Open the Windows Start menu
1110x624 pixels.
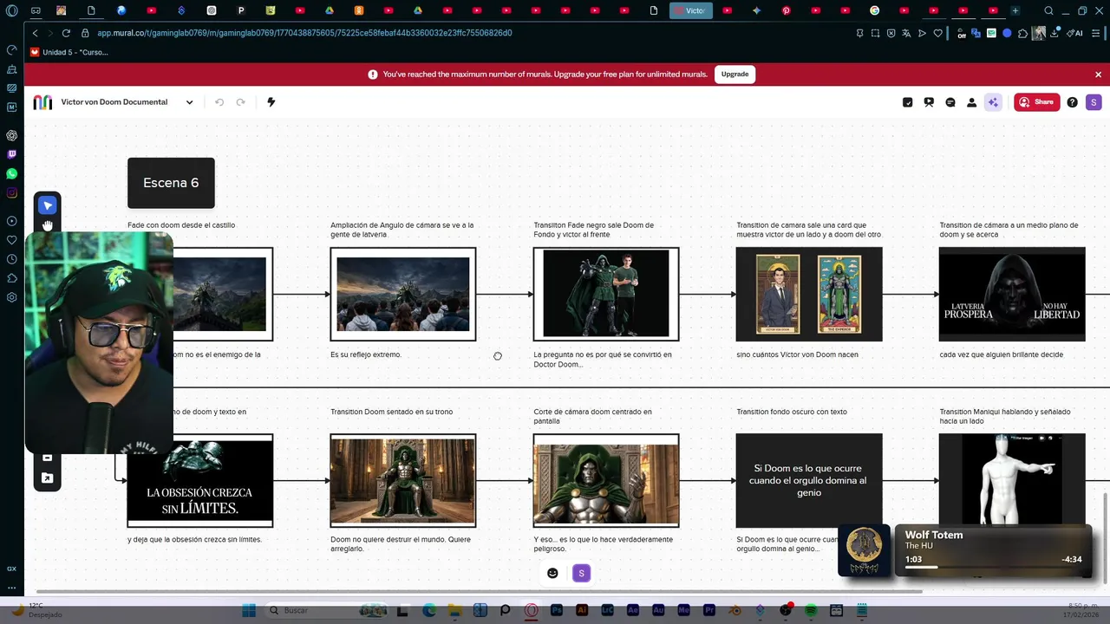pos(249,610)
